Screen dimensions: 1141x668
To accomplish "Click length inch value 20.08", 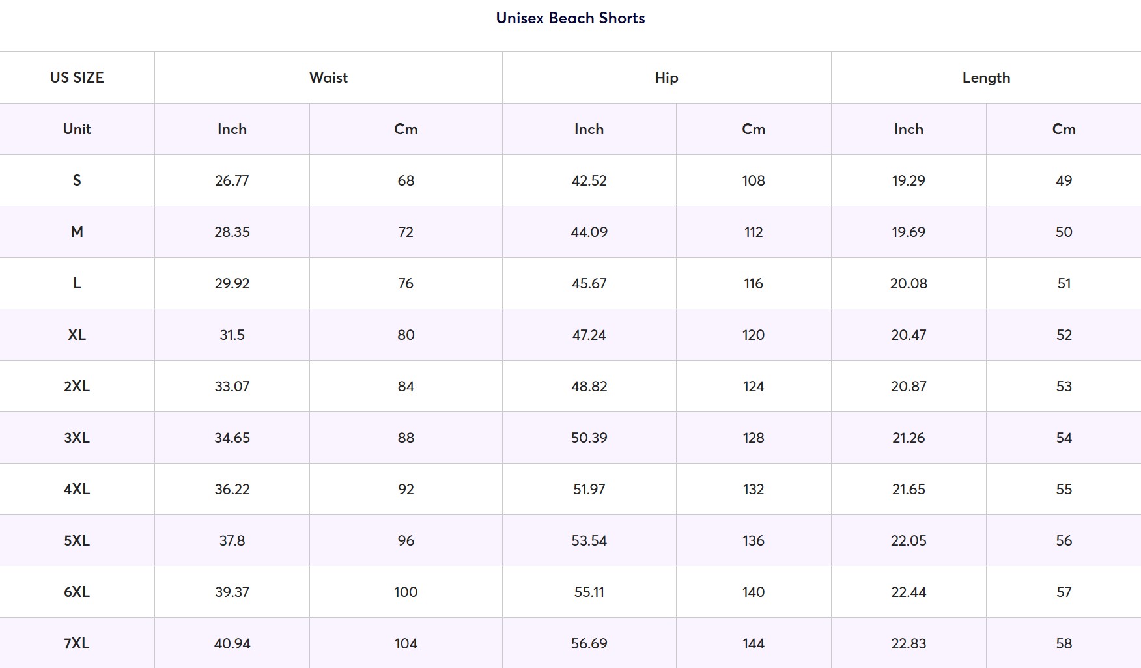I will coord(909,283).
